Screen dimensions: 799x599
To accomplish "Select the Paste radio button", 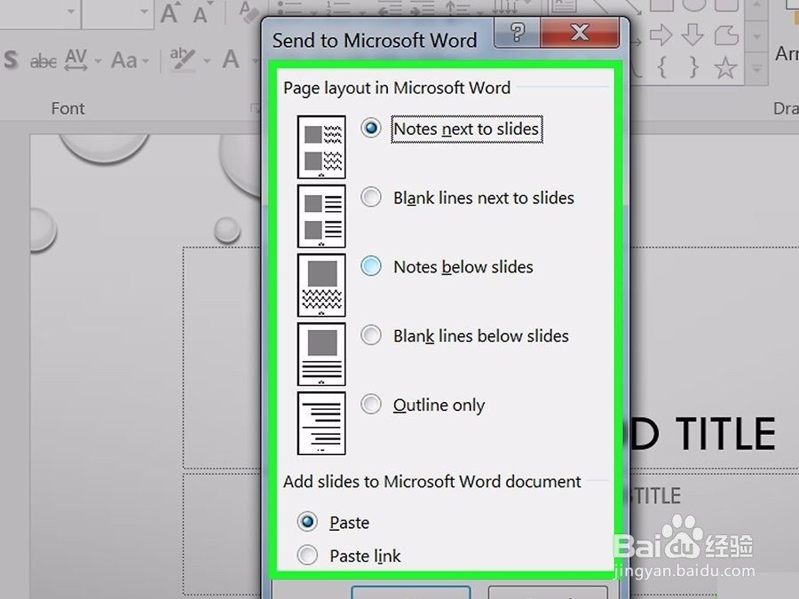I will click(x=307, y=522).
